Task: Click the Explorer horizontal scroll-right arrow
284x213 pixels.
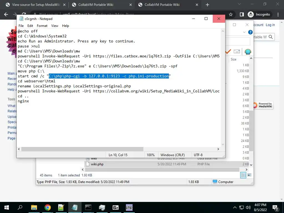Action: pos(246,169)
